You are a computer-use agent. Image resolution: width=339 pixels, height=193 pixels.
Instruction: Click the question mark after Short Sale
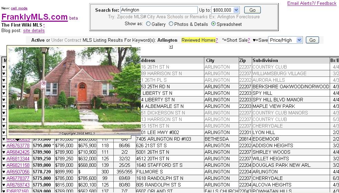pyautogui.click(x=249, y=40)
